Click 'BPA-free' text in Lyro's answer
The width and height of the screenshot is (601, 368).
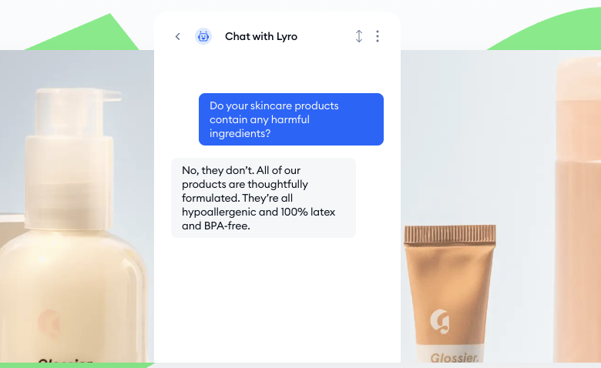[227, 226]
